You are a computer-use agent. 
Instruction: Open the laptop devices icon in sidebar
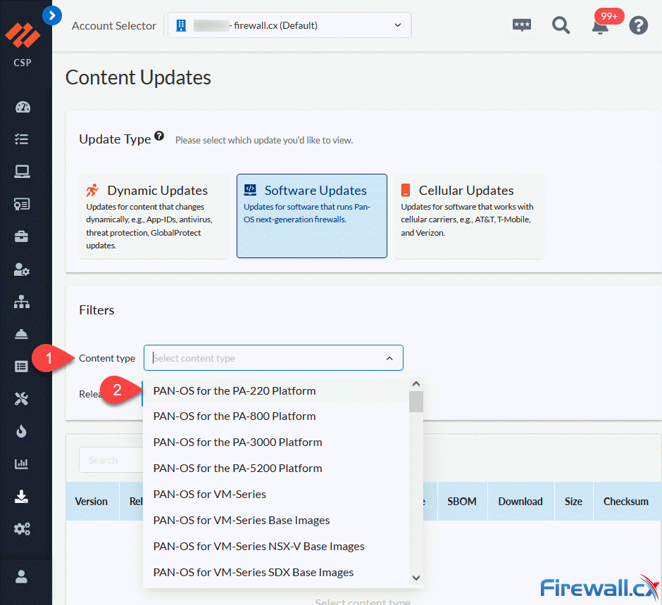pos(22,172)
